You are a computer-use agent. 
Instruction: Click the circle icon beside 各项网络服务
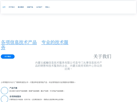point(5,99)
